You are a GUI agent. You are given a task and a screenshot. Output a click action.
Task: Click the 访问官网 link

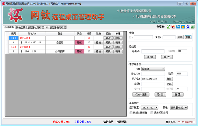pyautogui.click(x=108, y=122)
